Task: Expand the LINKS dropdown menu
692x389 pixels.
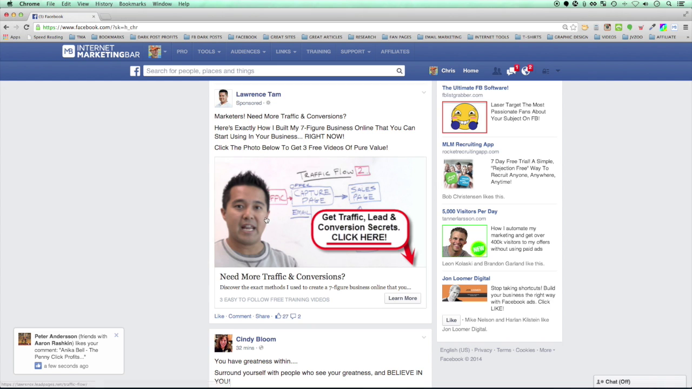Action: 286,51
